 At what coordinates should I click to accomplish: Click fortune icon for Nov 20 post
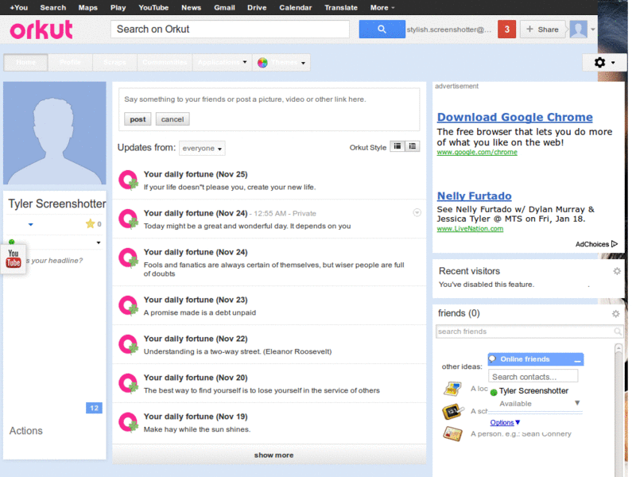pyautogui.click(x=128, y=383)
